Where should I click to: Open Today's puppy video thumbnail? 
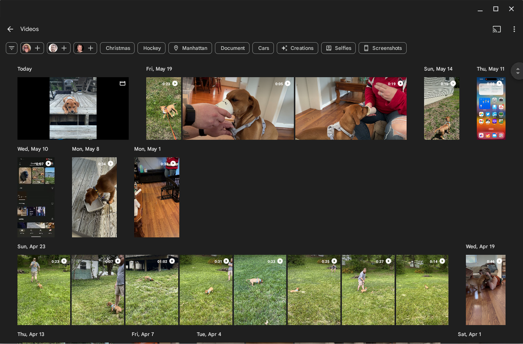pyautogui.click(x=73, y=108)
